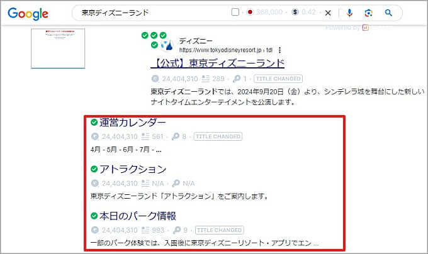
Task: Open Google Lens image search
Action: 368,13
